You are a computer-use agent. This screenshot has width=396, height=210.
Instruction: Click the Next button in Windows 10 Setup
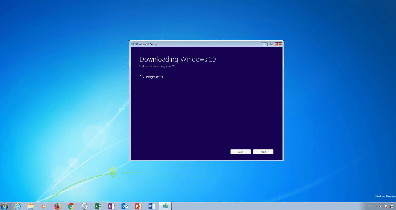[263, 152]
